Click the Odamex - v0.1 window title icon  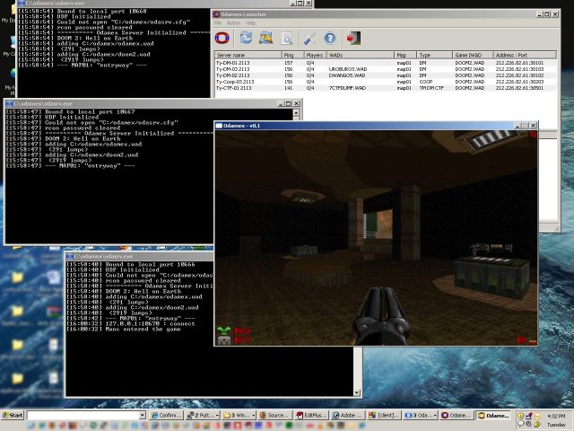point(219,126)
